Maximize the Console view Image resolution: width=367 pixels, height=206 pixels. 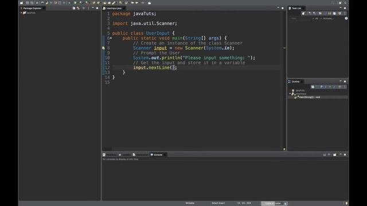(x=345, y=154)
